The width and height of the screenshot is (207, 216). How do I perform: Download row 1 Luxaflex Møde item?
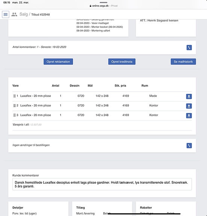click(189, 97)
